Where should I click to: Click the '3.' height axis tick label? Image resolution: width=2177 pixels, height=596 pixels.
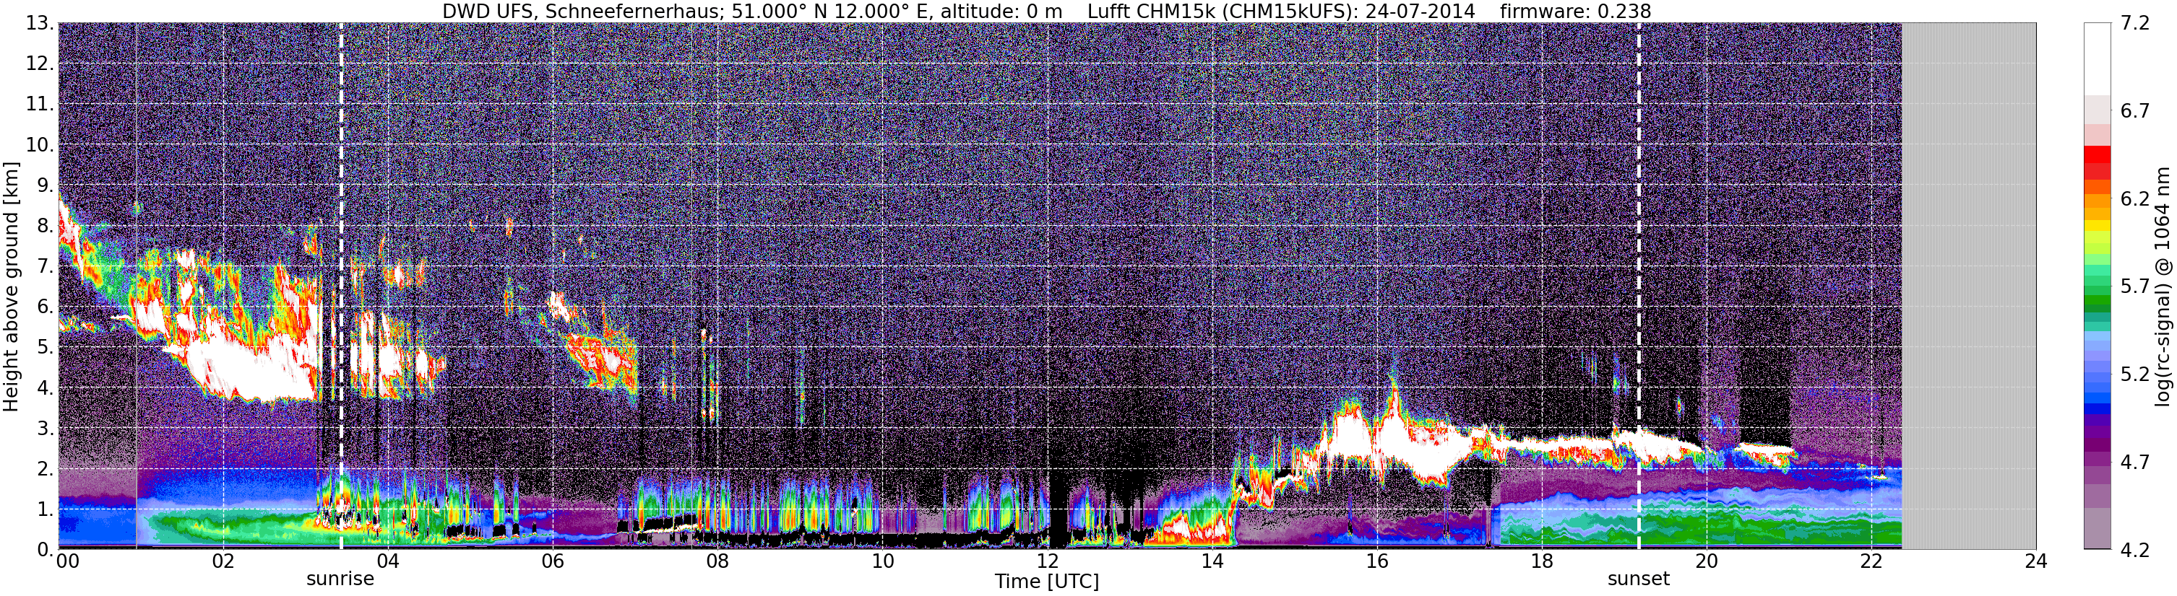click(45, 429)
